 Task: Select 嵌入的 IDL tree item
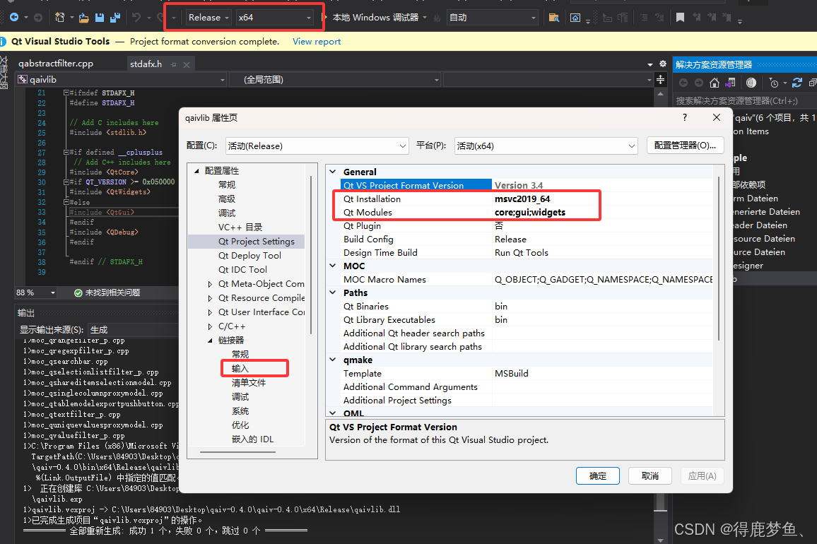click(253, 439)
